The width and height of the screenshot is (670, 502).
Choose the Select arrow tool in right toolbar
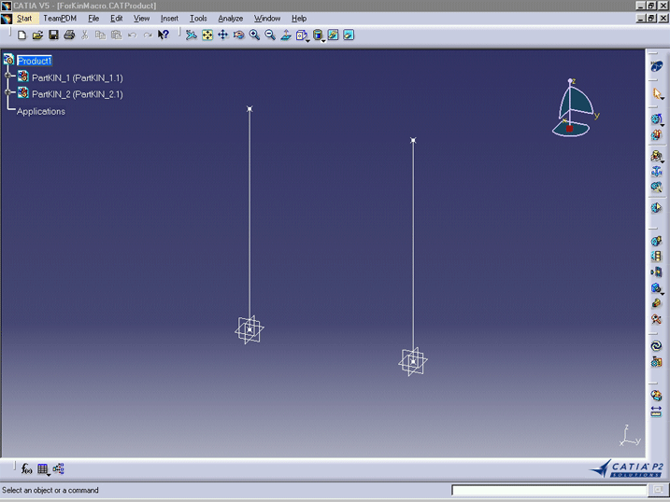[657, 93]
